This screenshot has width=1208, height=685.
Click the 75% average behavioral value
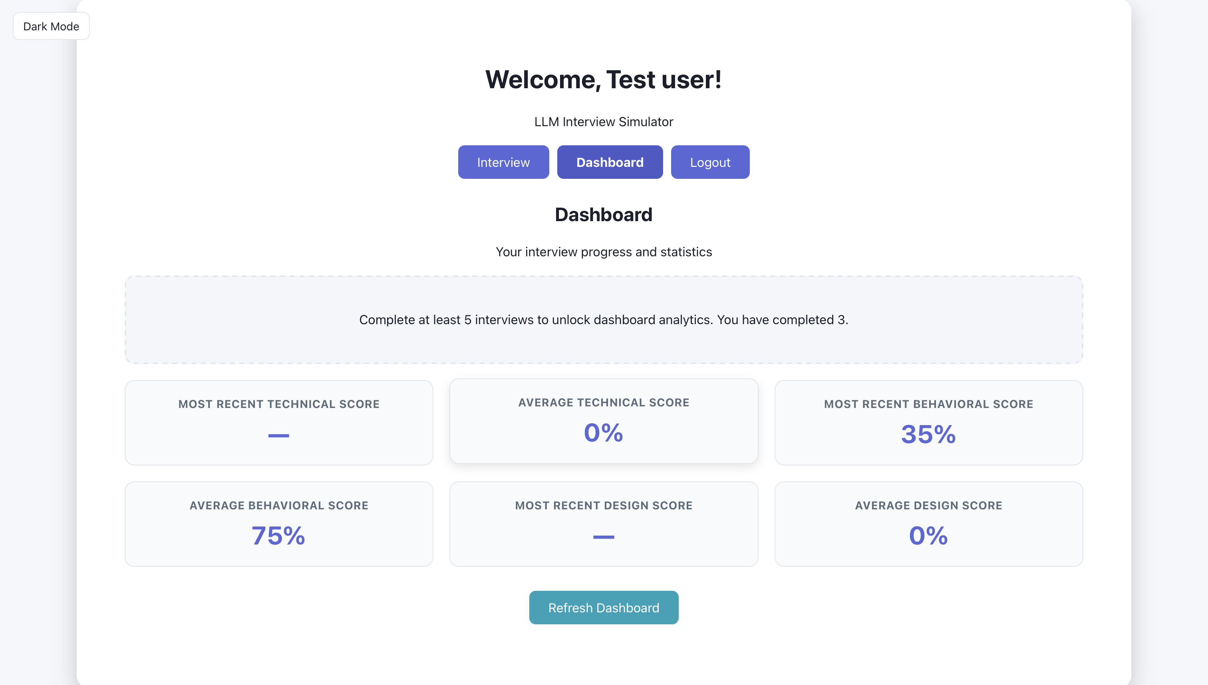tap(278, 535)
